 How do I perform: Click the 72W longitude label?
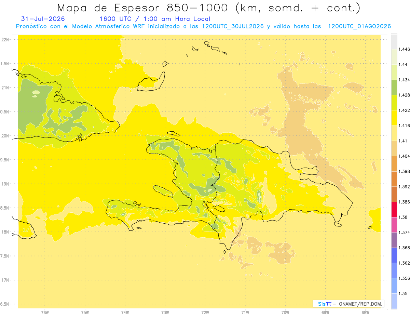click(205, 313)
